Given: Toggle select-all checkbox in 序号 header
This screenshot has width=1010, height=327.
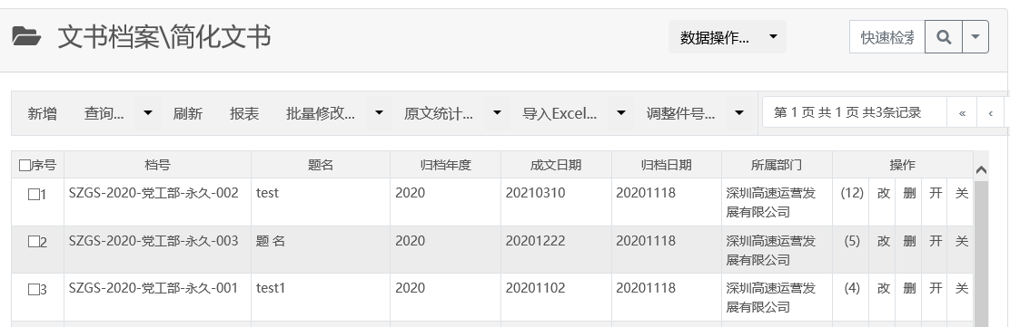Looking at the screenshot, I should click(25, 166).
